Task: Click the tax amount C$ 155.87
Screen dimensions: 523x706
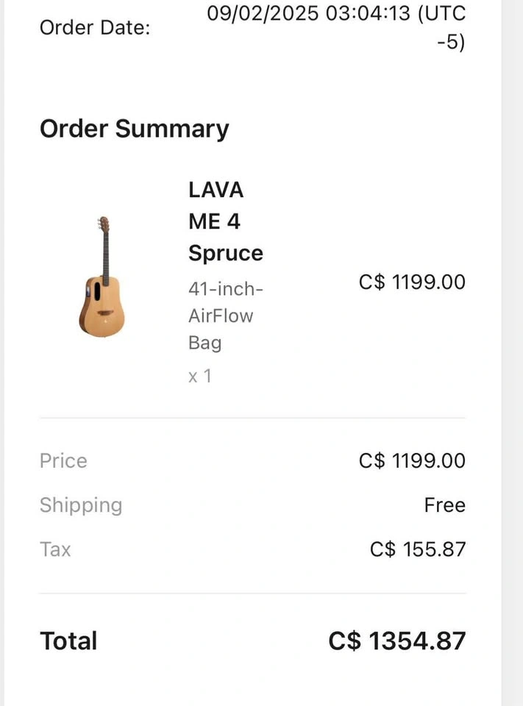Action: [x=418, y=549]
